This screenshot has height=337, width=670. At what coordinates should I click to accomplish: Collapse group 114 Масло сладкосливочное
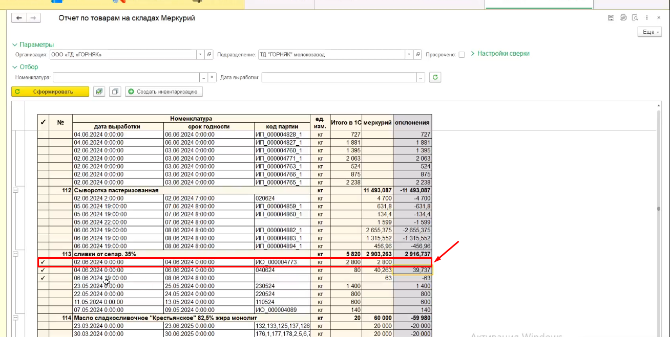15,318
